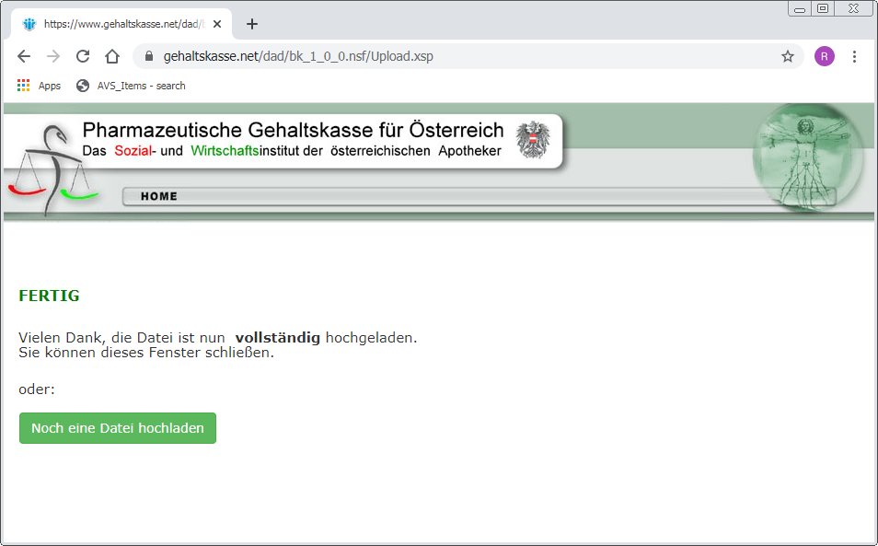
Task: Open the Chrome three-dot menu
Action: click(x=854, y=56)
